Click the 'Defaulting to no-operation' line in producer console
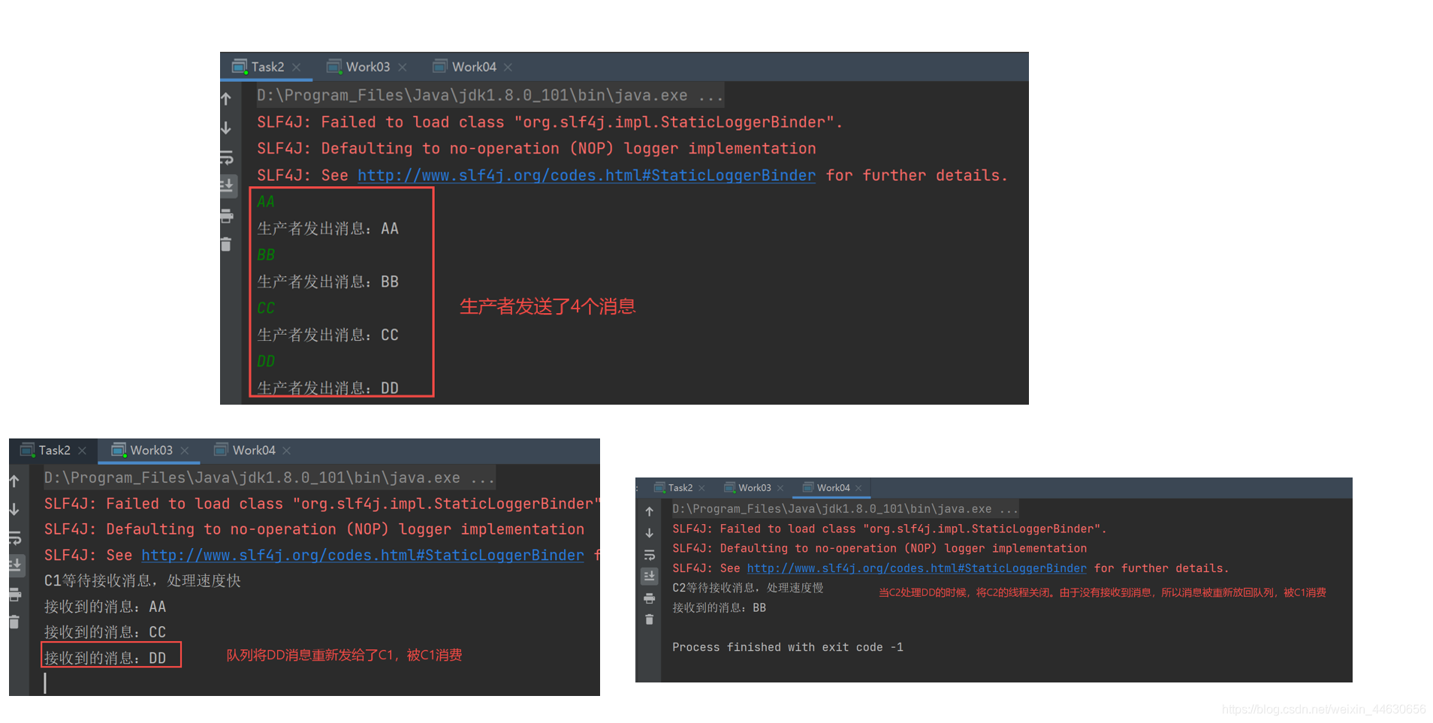The image size is (1433, 723). coord(536,149)
